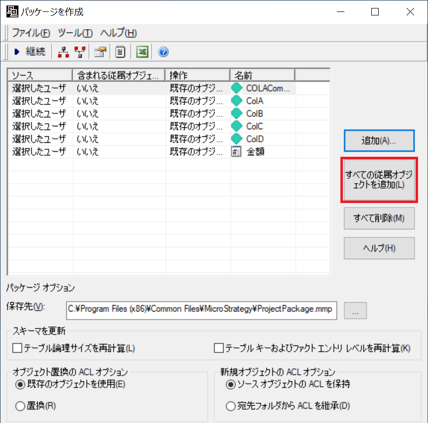Click the blue Help toolbar icon

coord(163,51)
